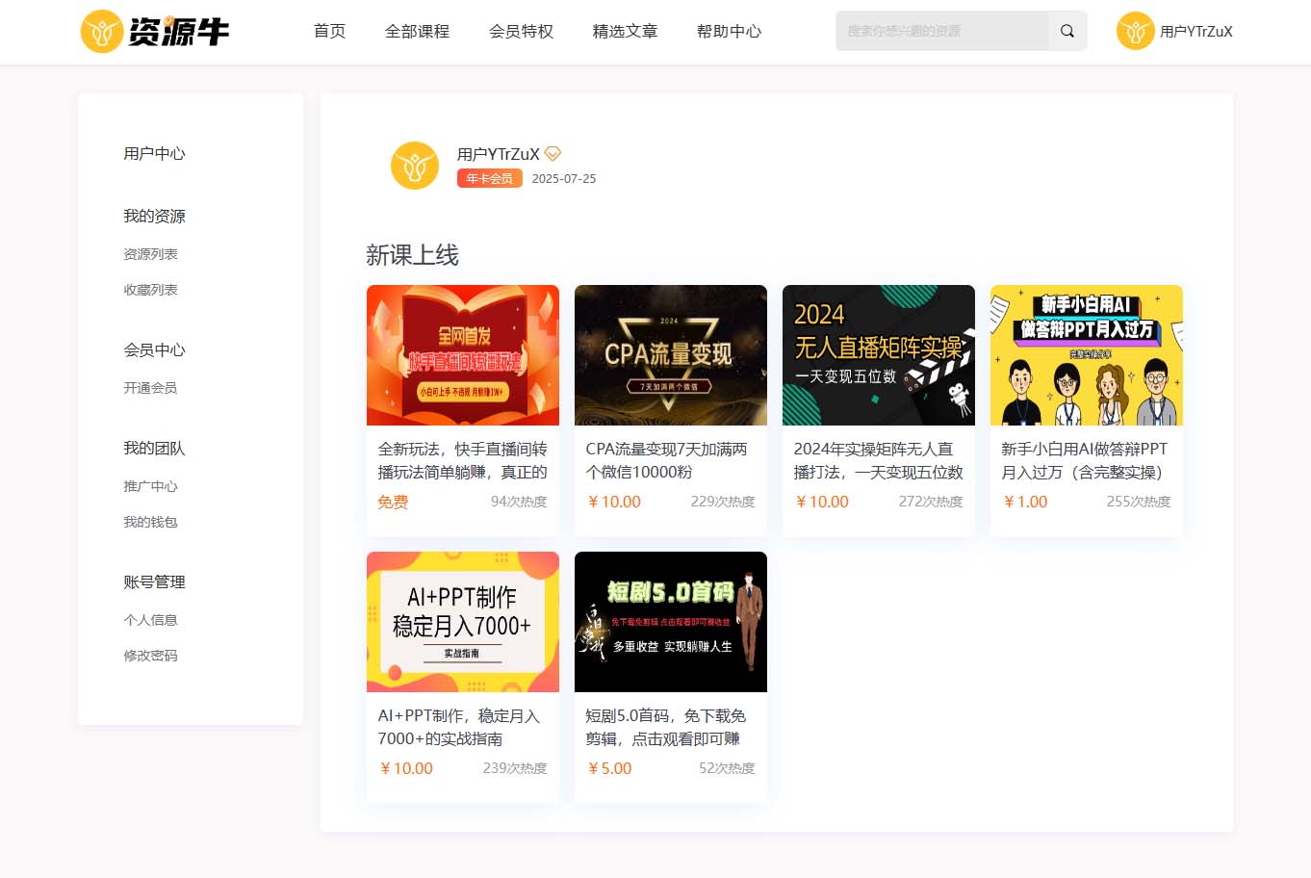The width and height of the screenshot is (1311, 878).
Task: Click the diamond VIP badge next to username
Action: (551, 153)
